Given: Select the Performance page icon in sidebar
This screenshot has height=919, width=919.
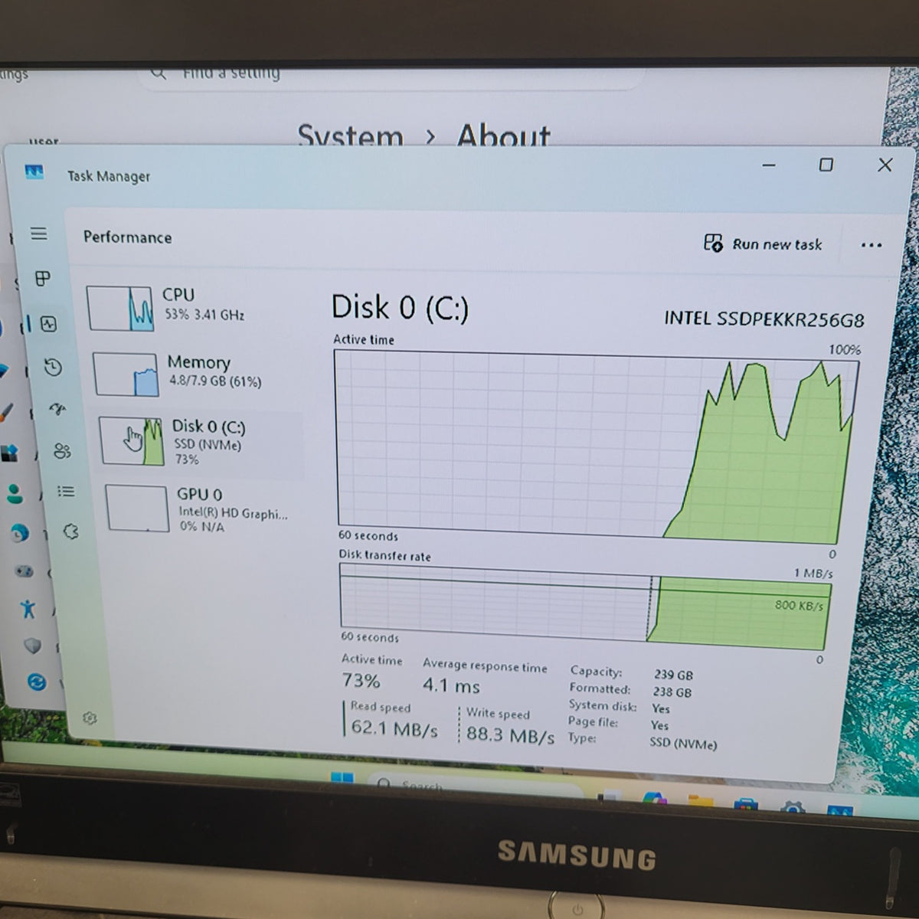Looking at the screenshot, I should click(49, 324).
